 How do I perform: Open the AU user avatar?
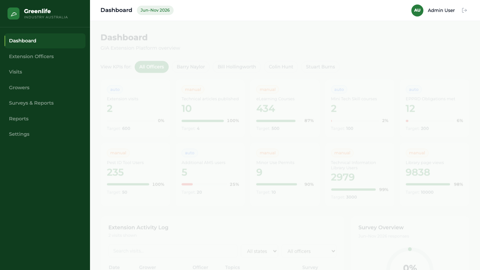point(417,10)
